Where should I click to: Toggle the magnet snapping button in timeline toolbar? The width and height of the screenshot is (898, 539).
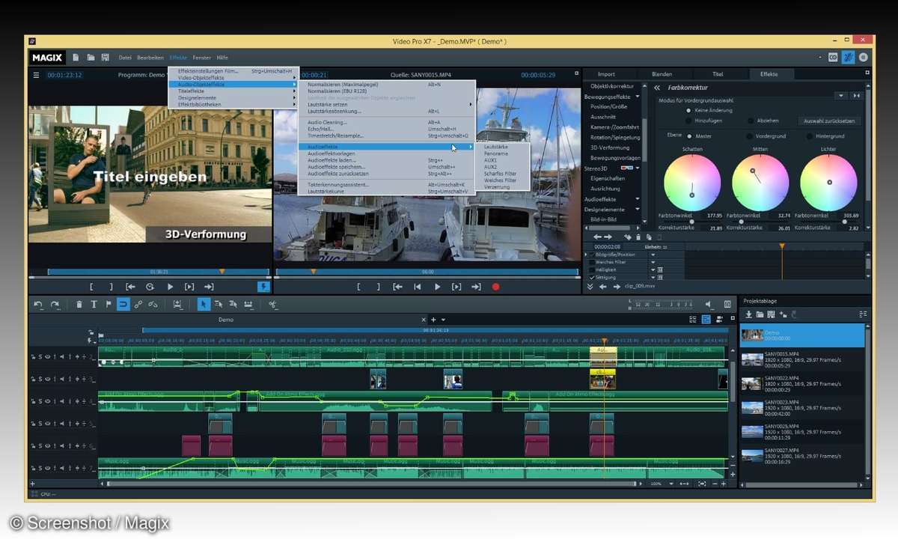click(123, 304)
